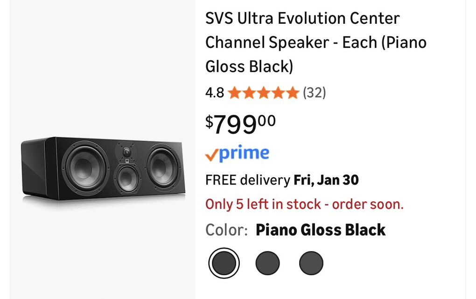Select the second color swatch
The image size is (476, 299).
[x=267, y=263]
